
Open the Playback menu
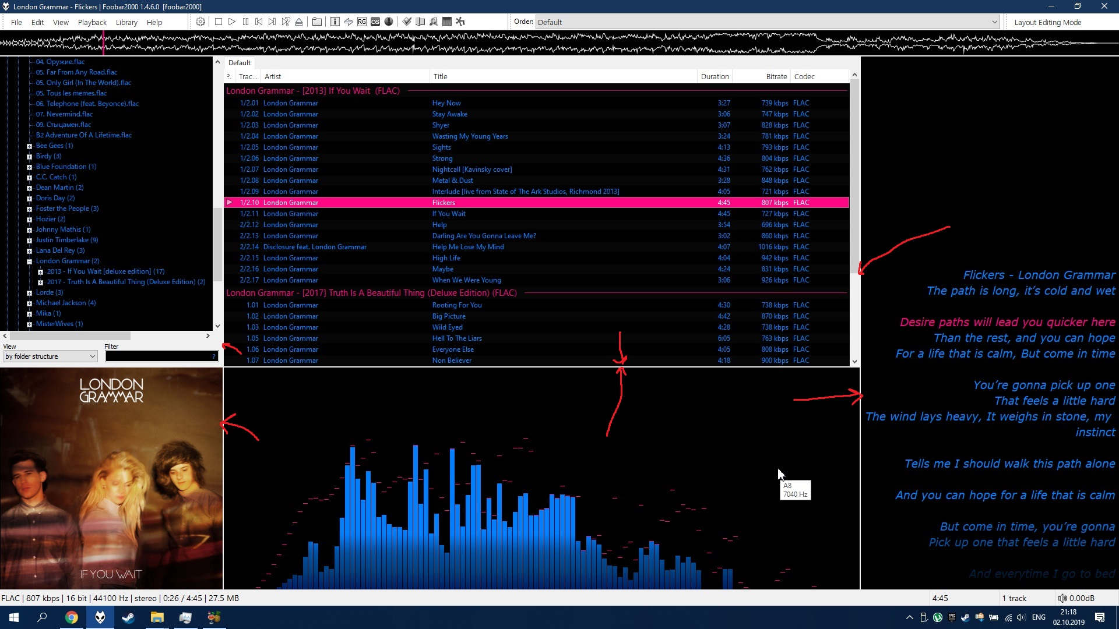pos(92,22)
